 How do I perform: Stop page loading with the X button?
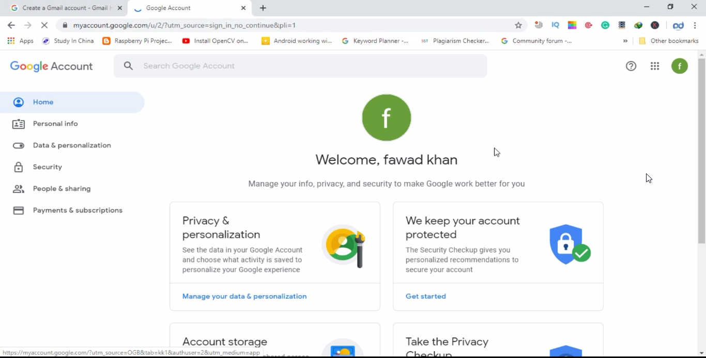pos(44,25)
